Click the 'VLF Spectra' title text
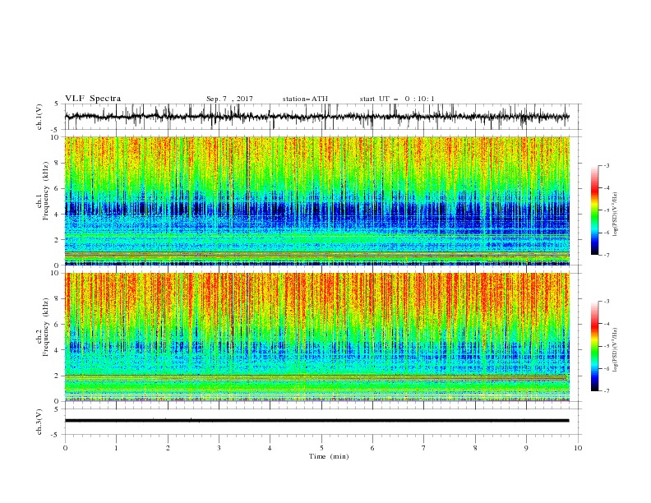Image resolution: width=651 pixels, height=503 pixels. [x=93, y=99]
